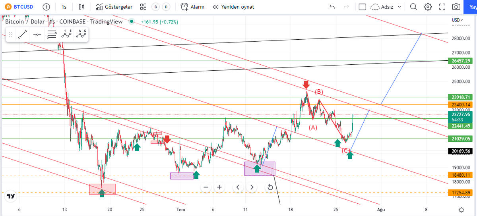Open the candlestick chart type menu

coord(82,7)
